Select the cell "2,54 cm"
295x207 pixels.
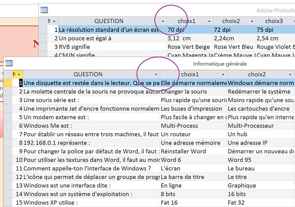pyautogui.click(x=276, y=38)
